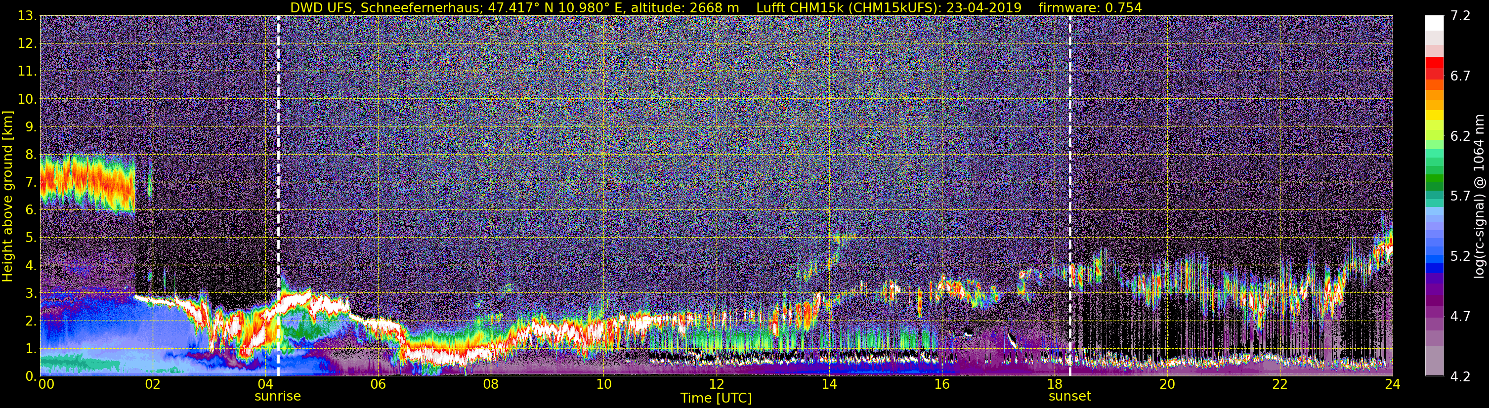This screenshot has height=408, width=1489.
Task: Click the height axis tick label 9
Action: click(30, 127)
